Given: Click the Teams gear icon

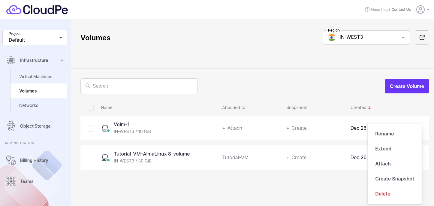Looking at the screenshot, I should (x=11, y=181).
